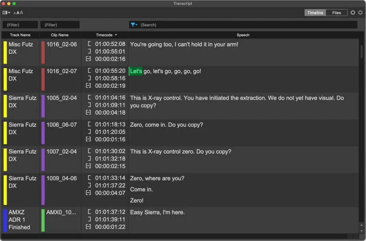The image size is (366, 241).
Task: Click the search filter funnel icon
Action: pos(133,25)
